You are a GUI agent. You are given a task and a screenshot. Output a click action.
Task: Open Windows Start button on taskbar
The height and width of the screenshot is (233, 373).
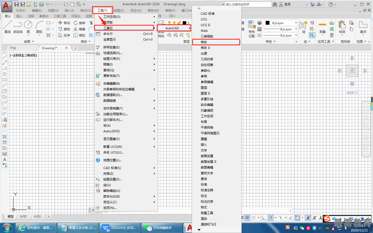click(7, 228)
